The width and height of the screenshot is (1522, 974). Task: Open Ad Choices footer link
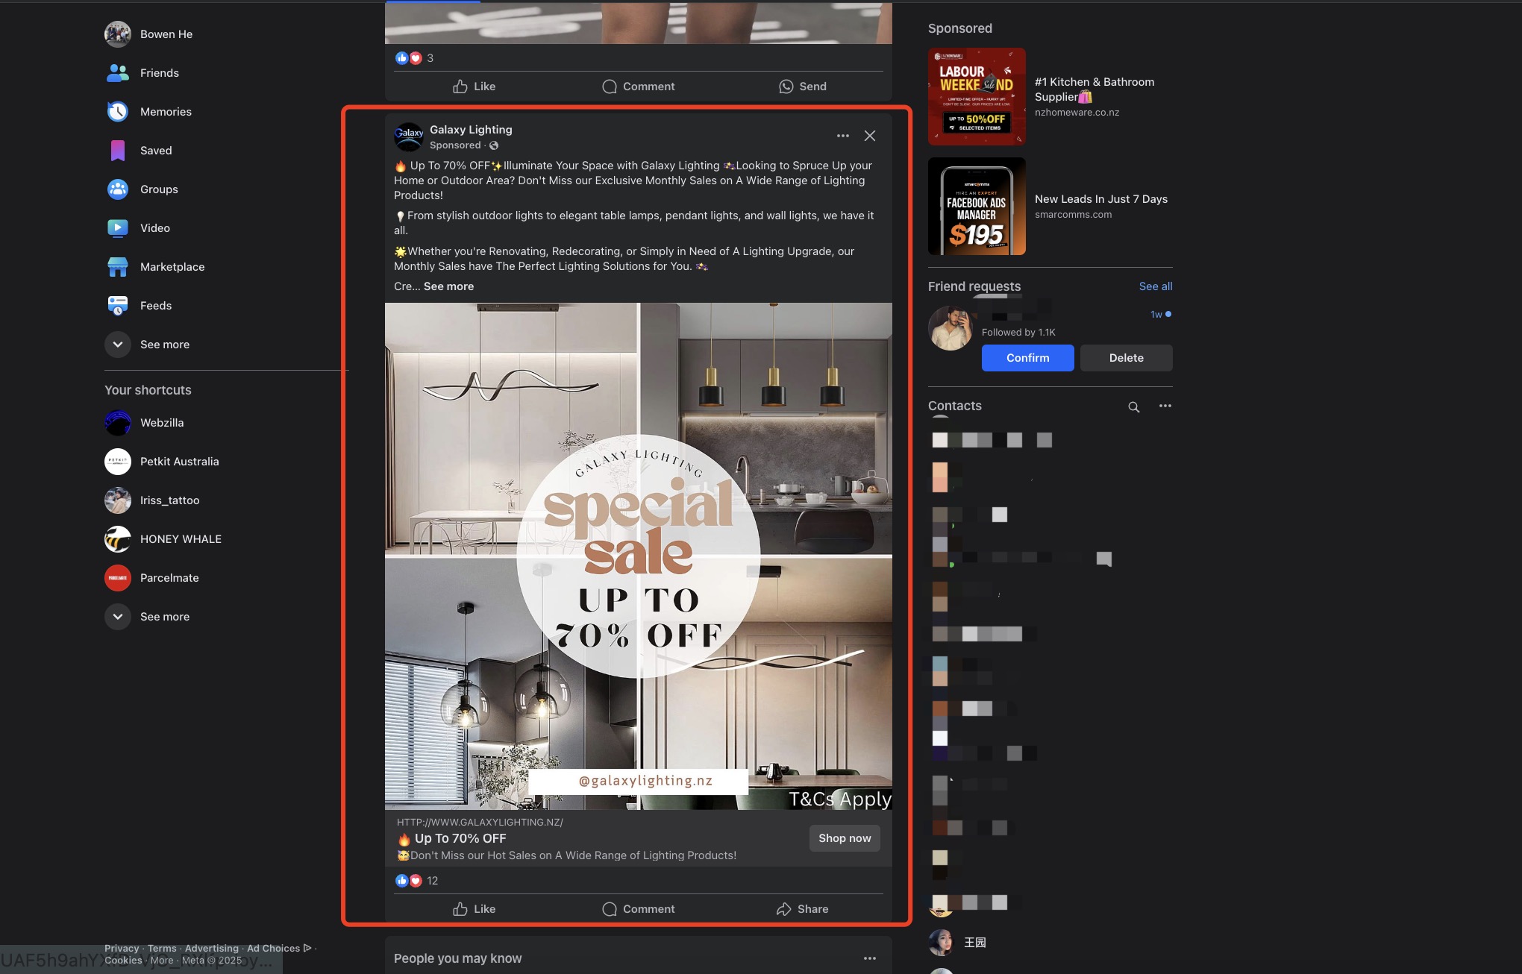[279, 949]
